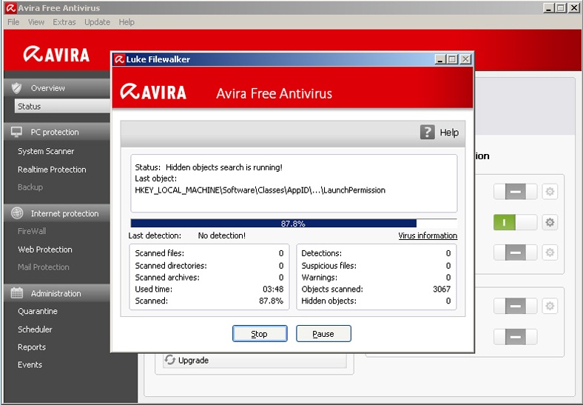Screen dimensions: 583x405
Task: Pause the running scan
Action: 323,333
